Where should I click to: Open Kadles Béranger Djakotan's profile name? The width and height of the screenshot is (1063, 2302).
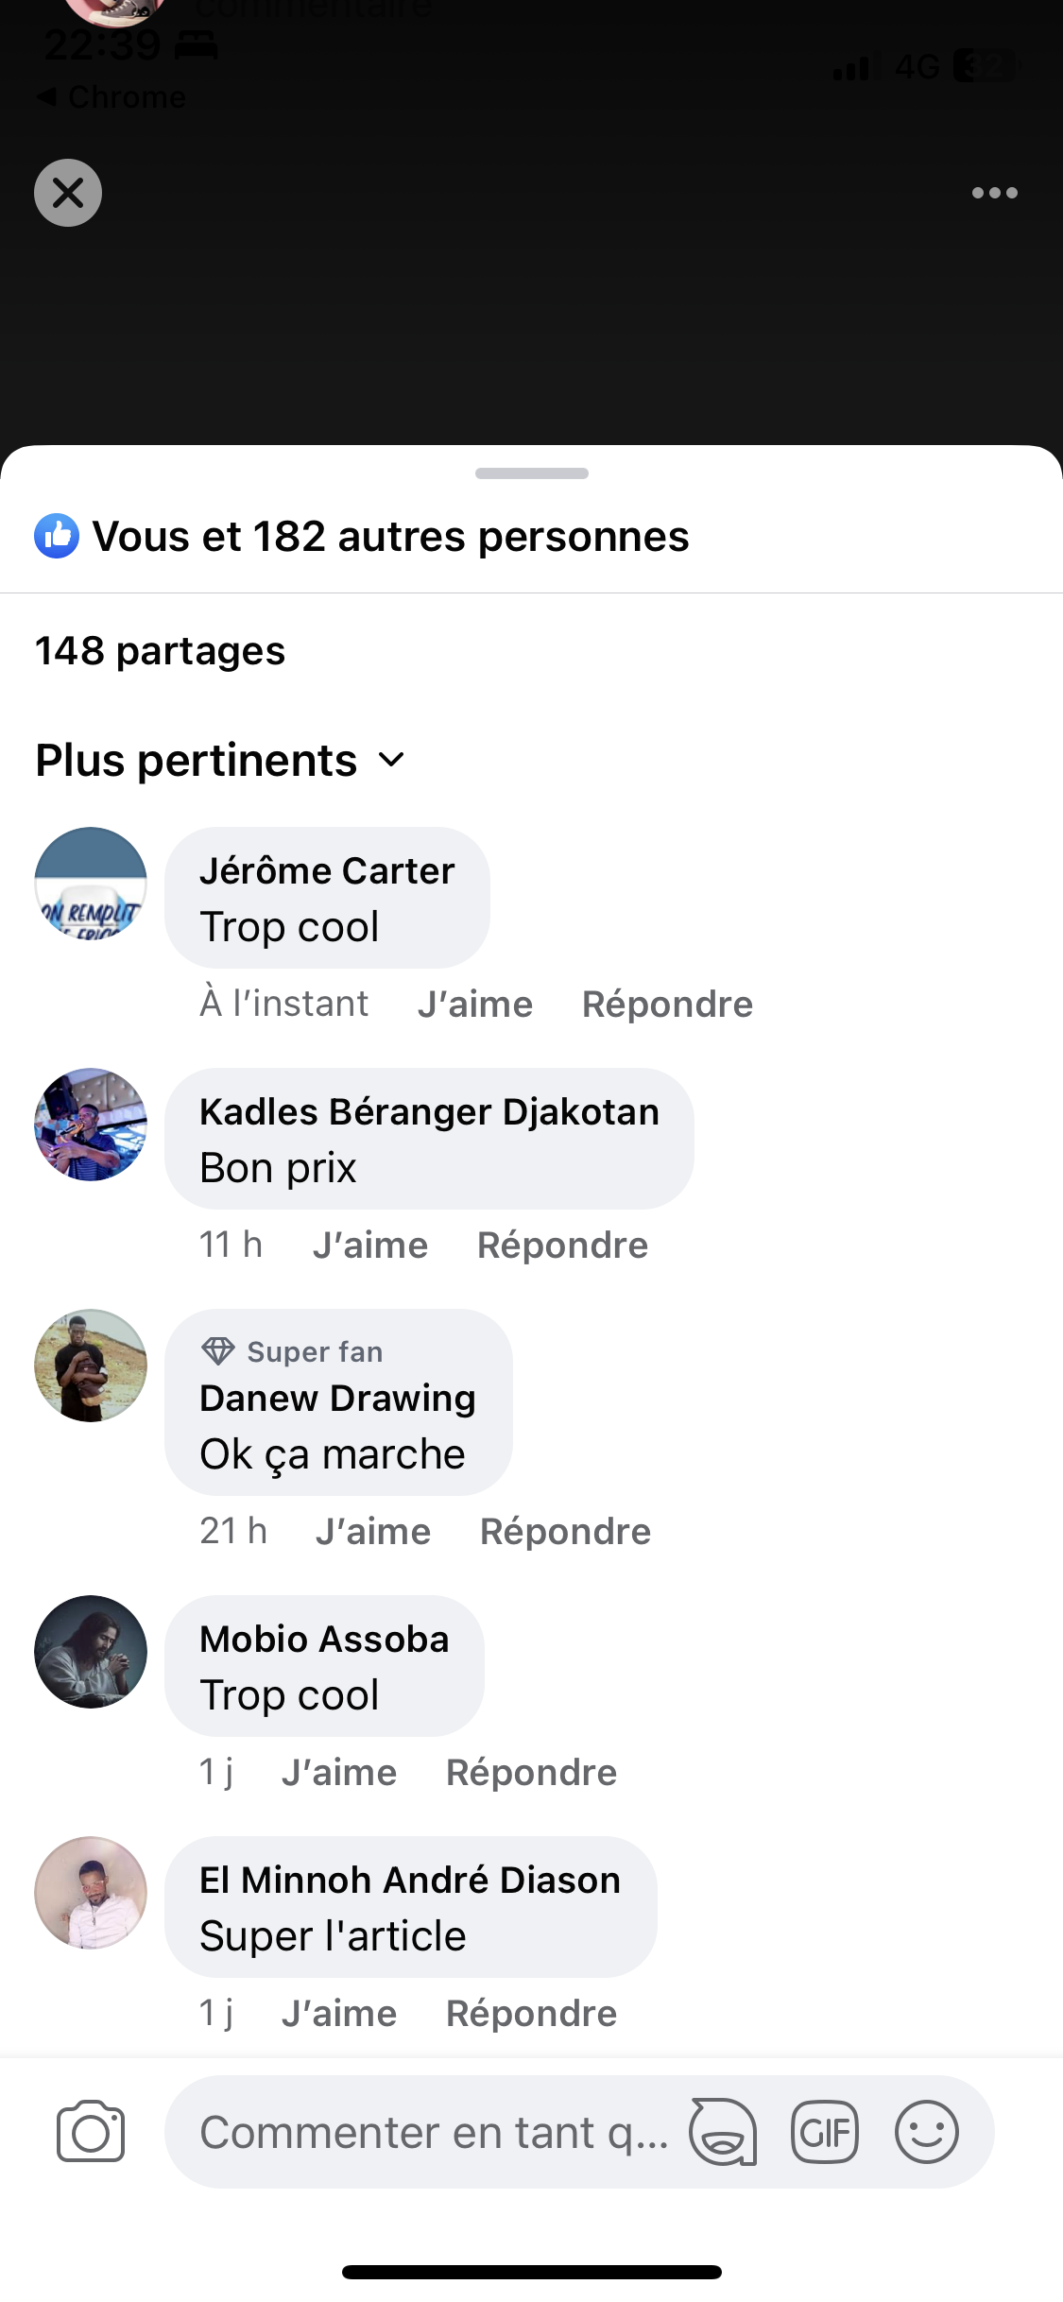pyautogui.click(x=429, y=1112)
